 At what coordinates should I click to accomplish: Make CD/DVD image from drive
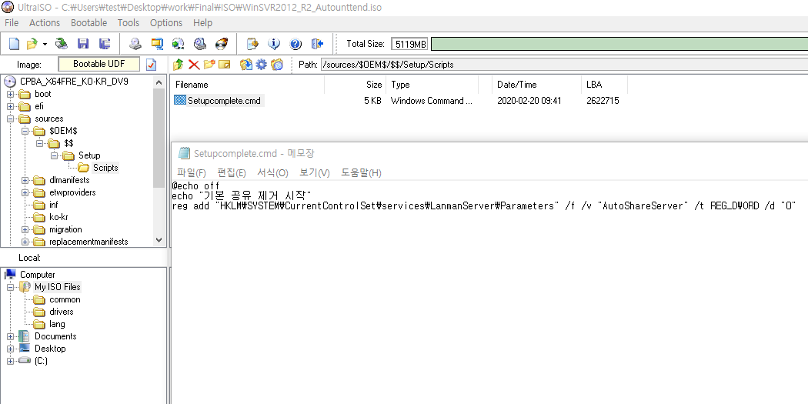coord(135,44)
